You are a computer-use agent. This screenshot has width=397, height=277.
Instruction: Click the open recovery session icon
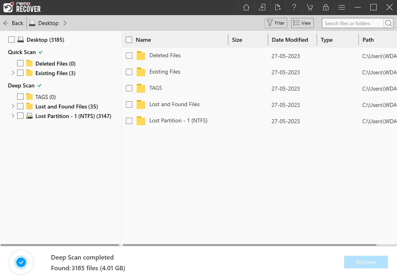tap(278, 7)
